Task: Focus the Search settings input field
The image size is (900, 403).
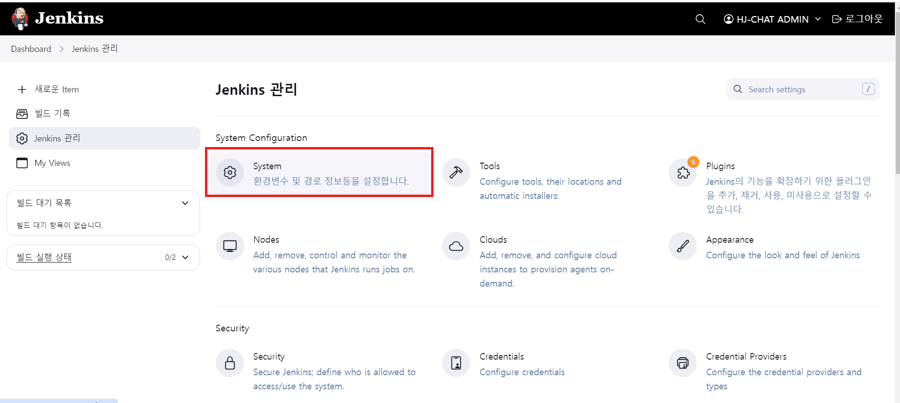Action: pos(803,89)
